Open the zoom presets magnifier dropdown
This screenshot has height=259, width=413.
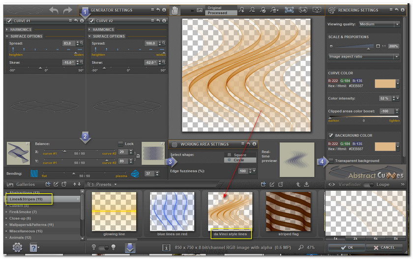coord(274,10)
